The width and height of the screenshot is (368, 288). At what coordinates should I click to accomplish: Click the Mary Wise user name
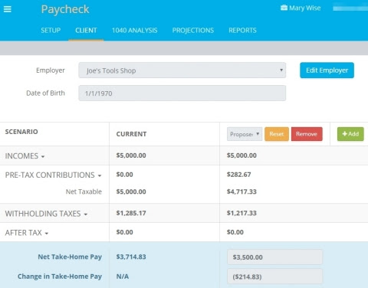coord(305,8)
